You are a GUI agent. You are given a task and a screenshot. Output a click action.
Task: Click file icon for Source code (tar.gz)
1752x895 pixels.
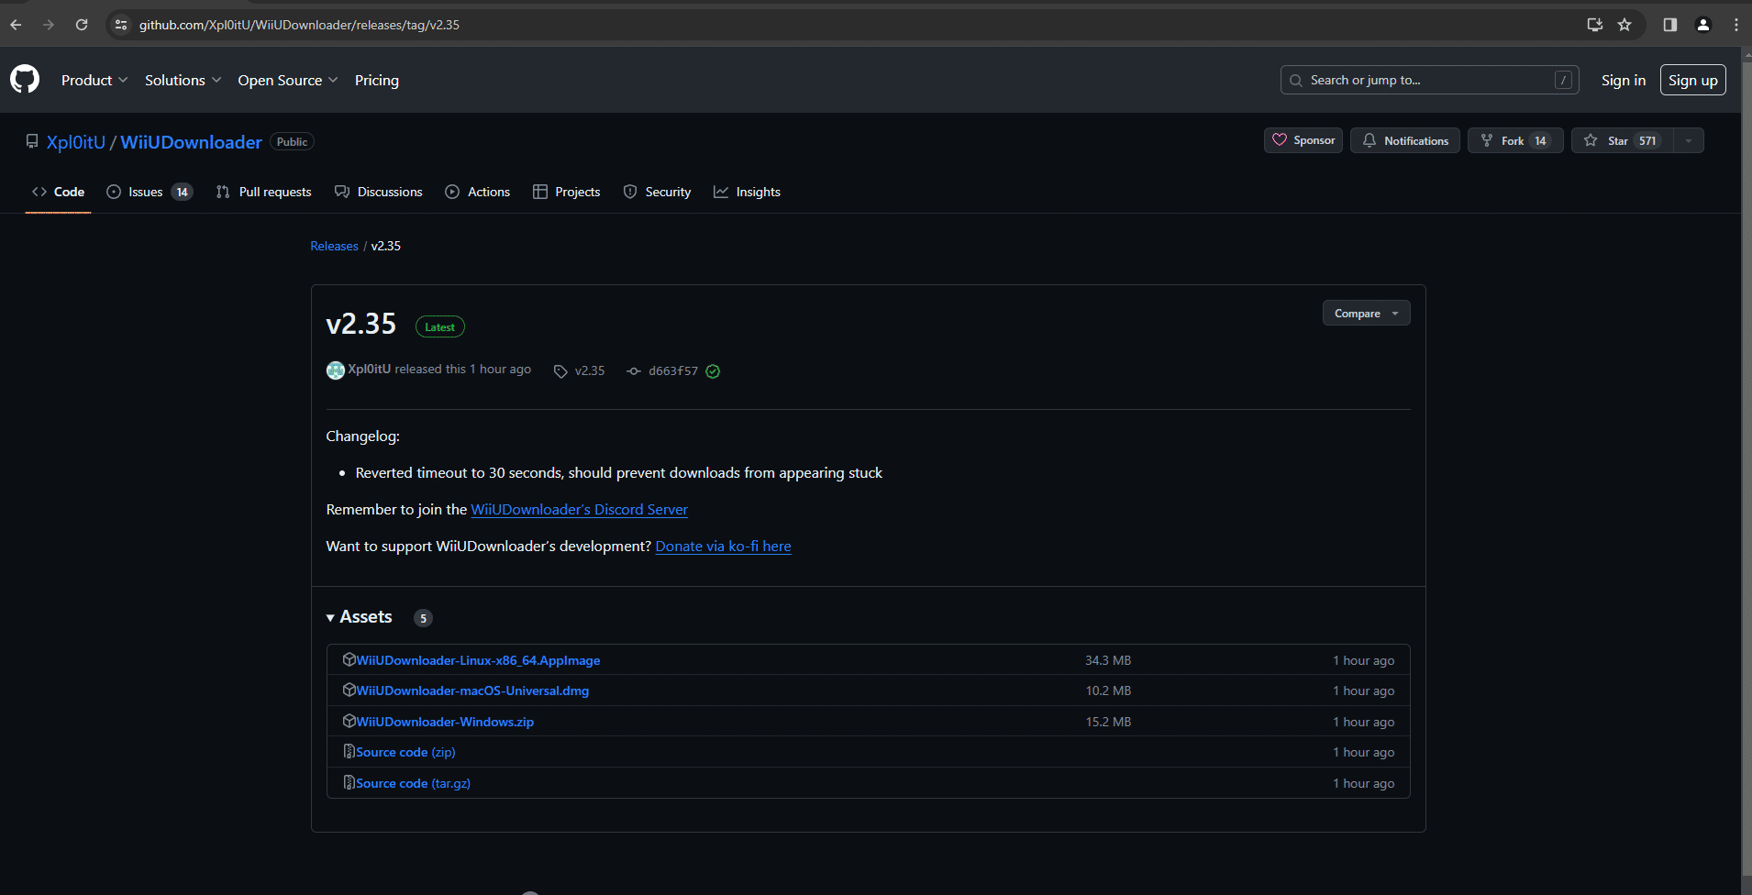point(349,782)
